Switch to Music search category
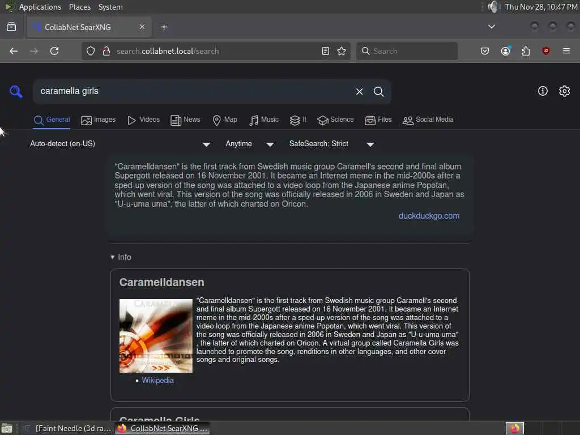This screenshot has width=580, height=435. tap(264, 120)
